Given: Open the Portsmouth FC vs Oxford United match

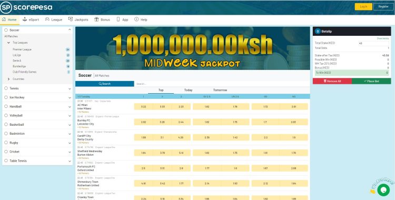Looking at the screenshot, I should [86, 168].
